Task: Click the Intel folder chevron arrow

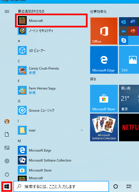Action: click(82, 130)
